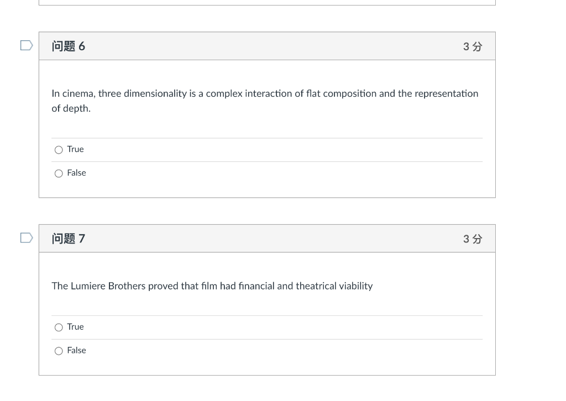This screenshot has height=401, width=566.
Task: Click the "False" label text in question 6
Action: pyautogui.click(x=76, y=173)
